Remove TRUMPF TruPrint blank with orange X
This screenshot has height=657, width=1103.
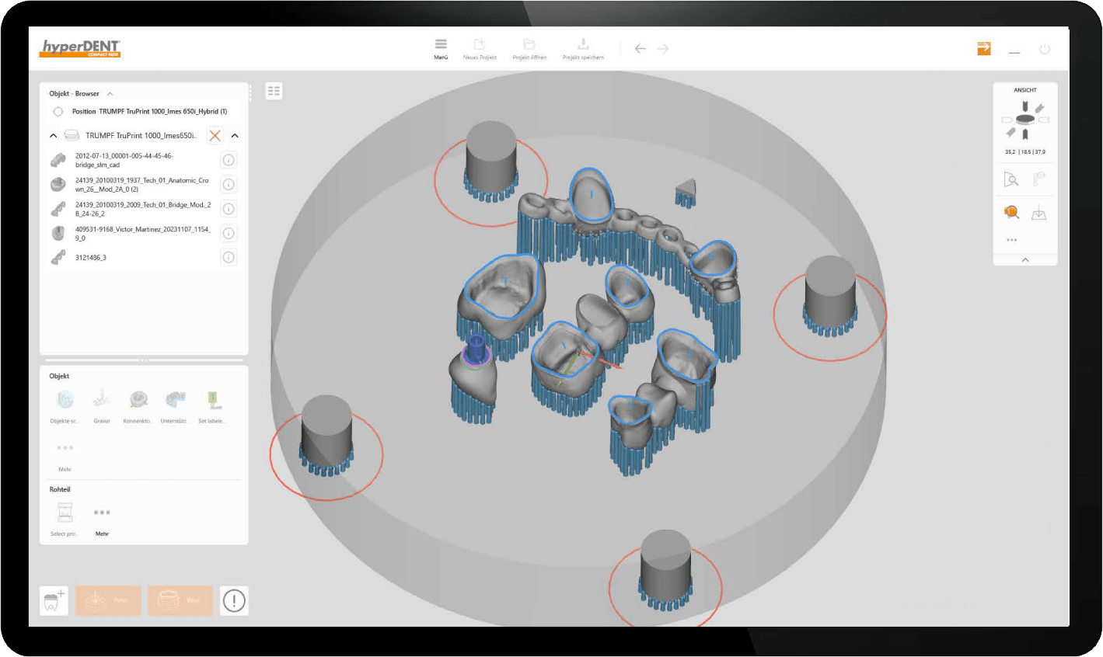click(215, 136)
